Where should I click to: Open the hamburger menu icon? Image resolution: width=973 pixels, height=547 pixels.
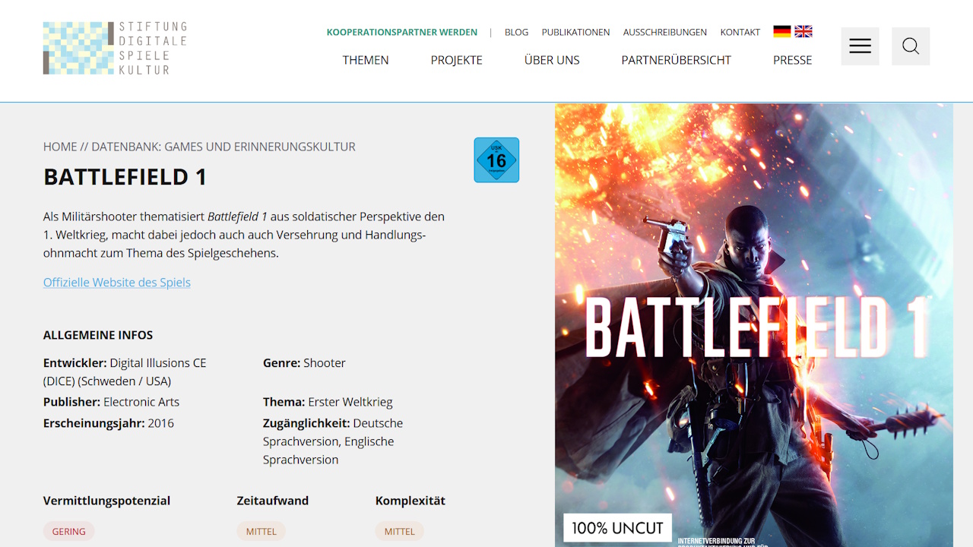860,46
